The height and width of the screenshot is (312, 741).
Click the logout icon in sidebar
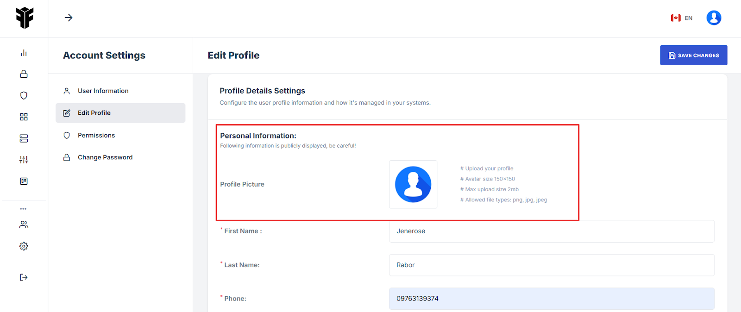pyautogui.click(x=24, y=277)
